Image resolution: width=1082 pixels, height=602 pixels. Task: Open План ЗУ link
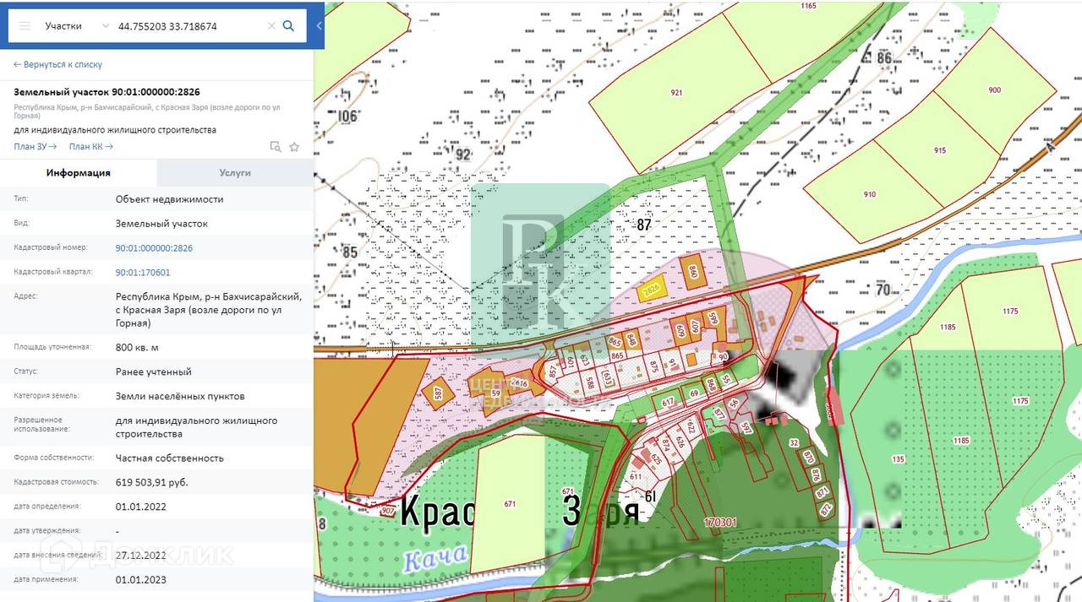[x=36, y=147]
